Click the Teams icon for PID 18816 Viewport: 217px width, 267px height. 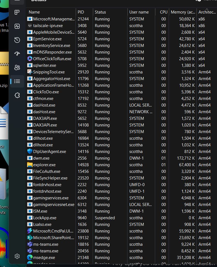click(x=30, y=244)
